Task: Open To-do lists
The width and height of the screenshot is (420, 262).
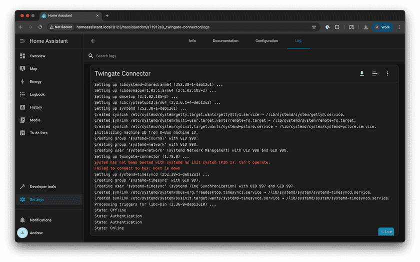Action: coord(38,133)
